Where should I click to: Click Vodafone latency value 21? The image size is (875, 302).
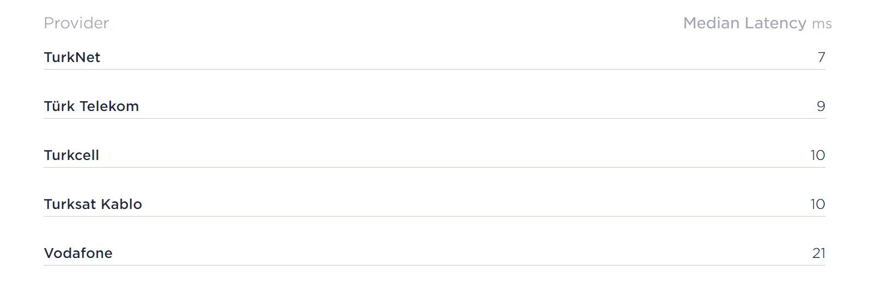[x=819, y=253]
